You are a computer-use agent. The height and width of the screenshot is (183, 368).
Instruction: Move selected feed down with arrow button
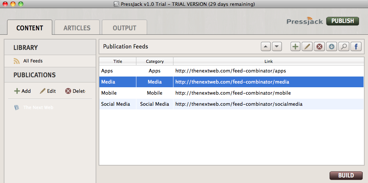277,47
